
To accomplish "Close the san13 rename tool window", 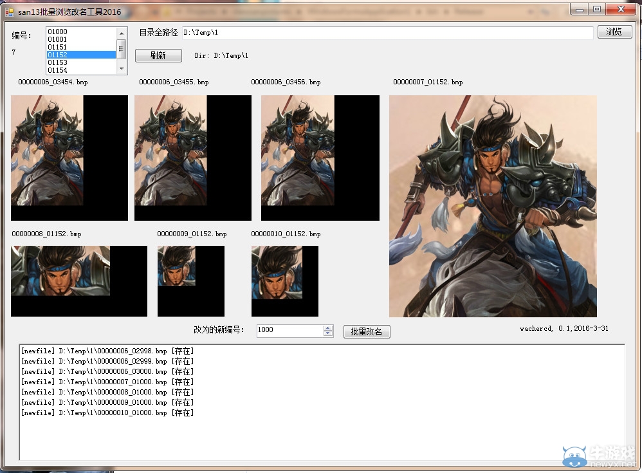I will (x=621, y=9).
